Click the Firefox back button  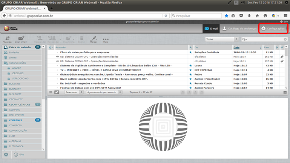click(x=5, y=16)
